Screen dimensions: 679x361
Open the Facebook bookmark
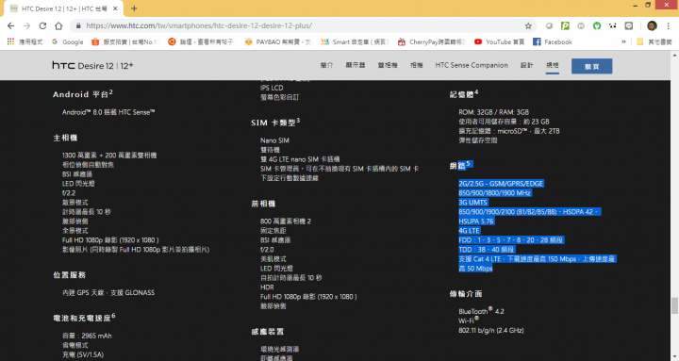pyautogui.click(x=553, y=42)
